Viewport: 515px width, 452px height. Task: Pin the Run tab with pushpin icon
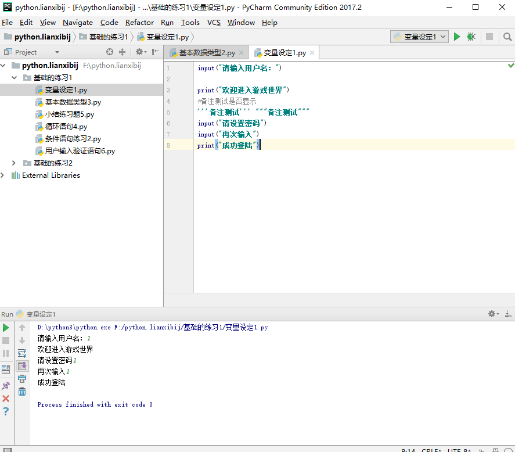click(x=6, y=385)
